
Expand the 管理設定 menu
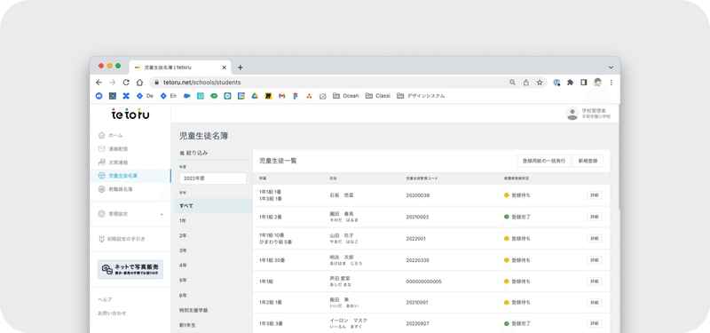click(130, 214)
